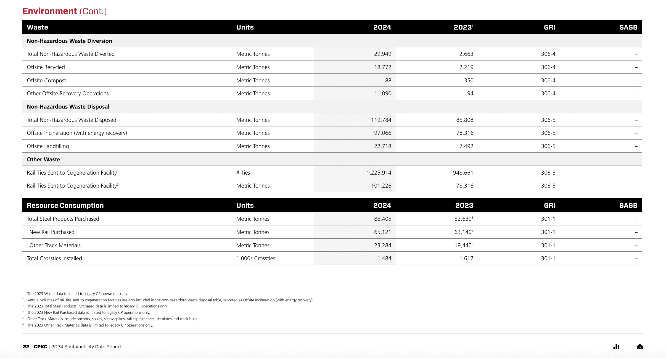Screen dimensions: 666x358
Task: Click footnote 5 marker on Other Track Materials
Action: (81, 244)
